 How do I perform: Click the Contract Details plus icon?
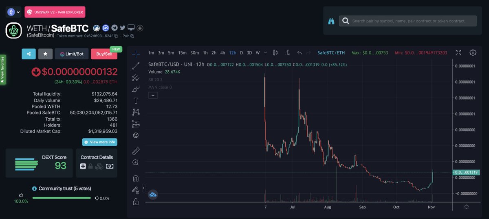[83, 166]
